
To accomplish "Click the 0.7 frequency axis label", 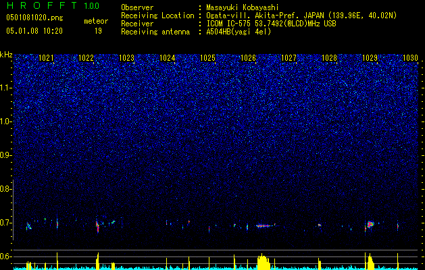I will (6, 223).
